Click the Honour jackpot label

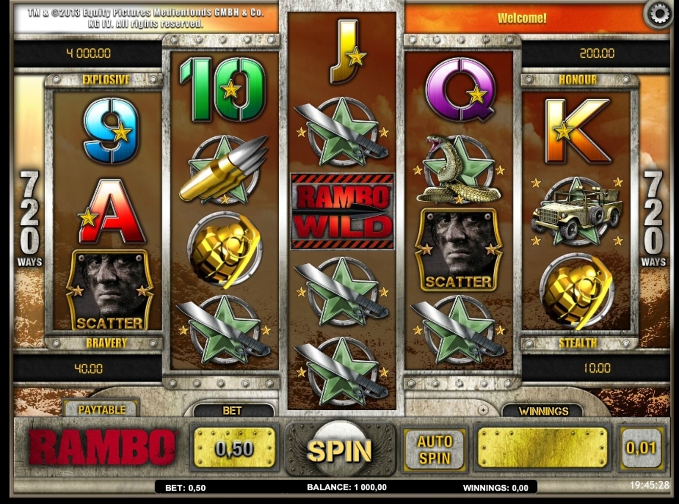[577, 80]
